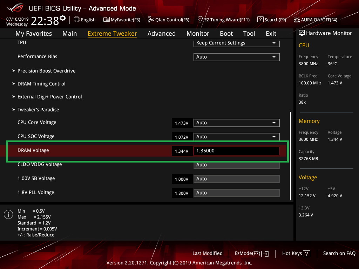This screenshot has height=269, width=359.
Task: Click the AURA light icon
Action: 297,20
